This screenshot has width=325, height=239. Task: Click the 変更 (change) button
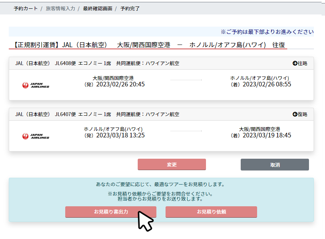(172, 165)
